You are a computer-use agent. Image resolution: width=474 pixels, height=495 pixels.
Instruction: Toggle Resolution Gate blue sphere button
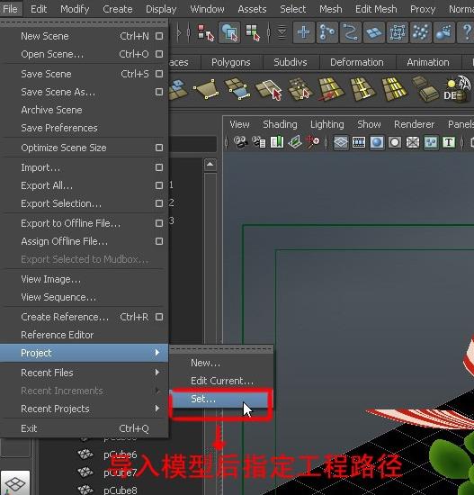377,142
